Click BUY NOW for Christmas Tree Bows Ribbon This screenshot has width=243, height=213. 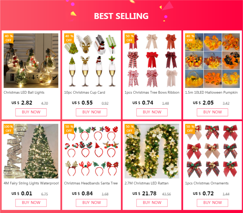(152, 112)
